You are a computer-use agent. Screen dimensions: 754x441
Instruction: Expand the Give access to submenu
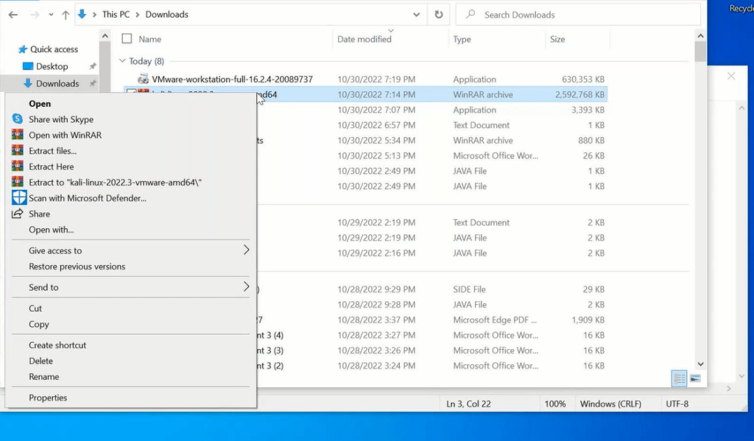(x=246, y=250)
